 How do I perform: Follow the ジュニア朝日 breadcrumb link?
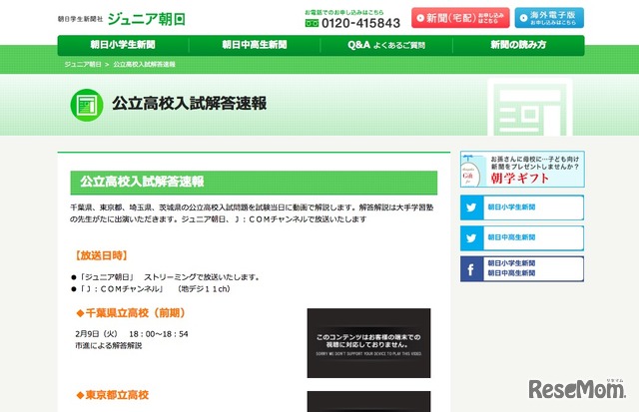tap(83, 64)
